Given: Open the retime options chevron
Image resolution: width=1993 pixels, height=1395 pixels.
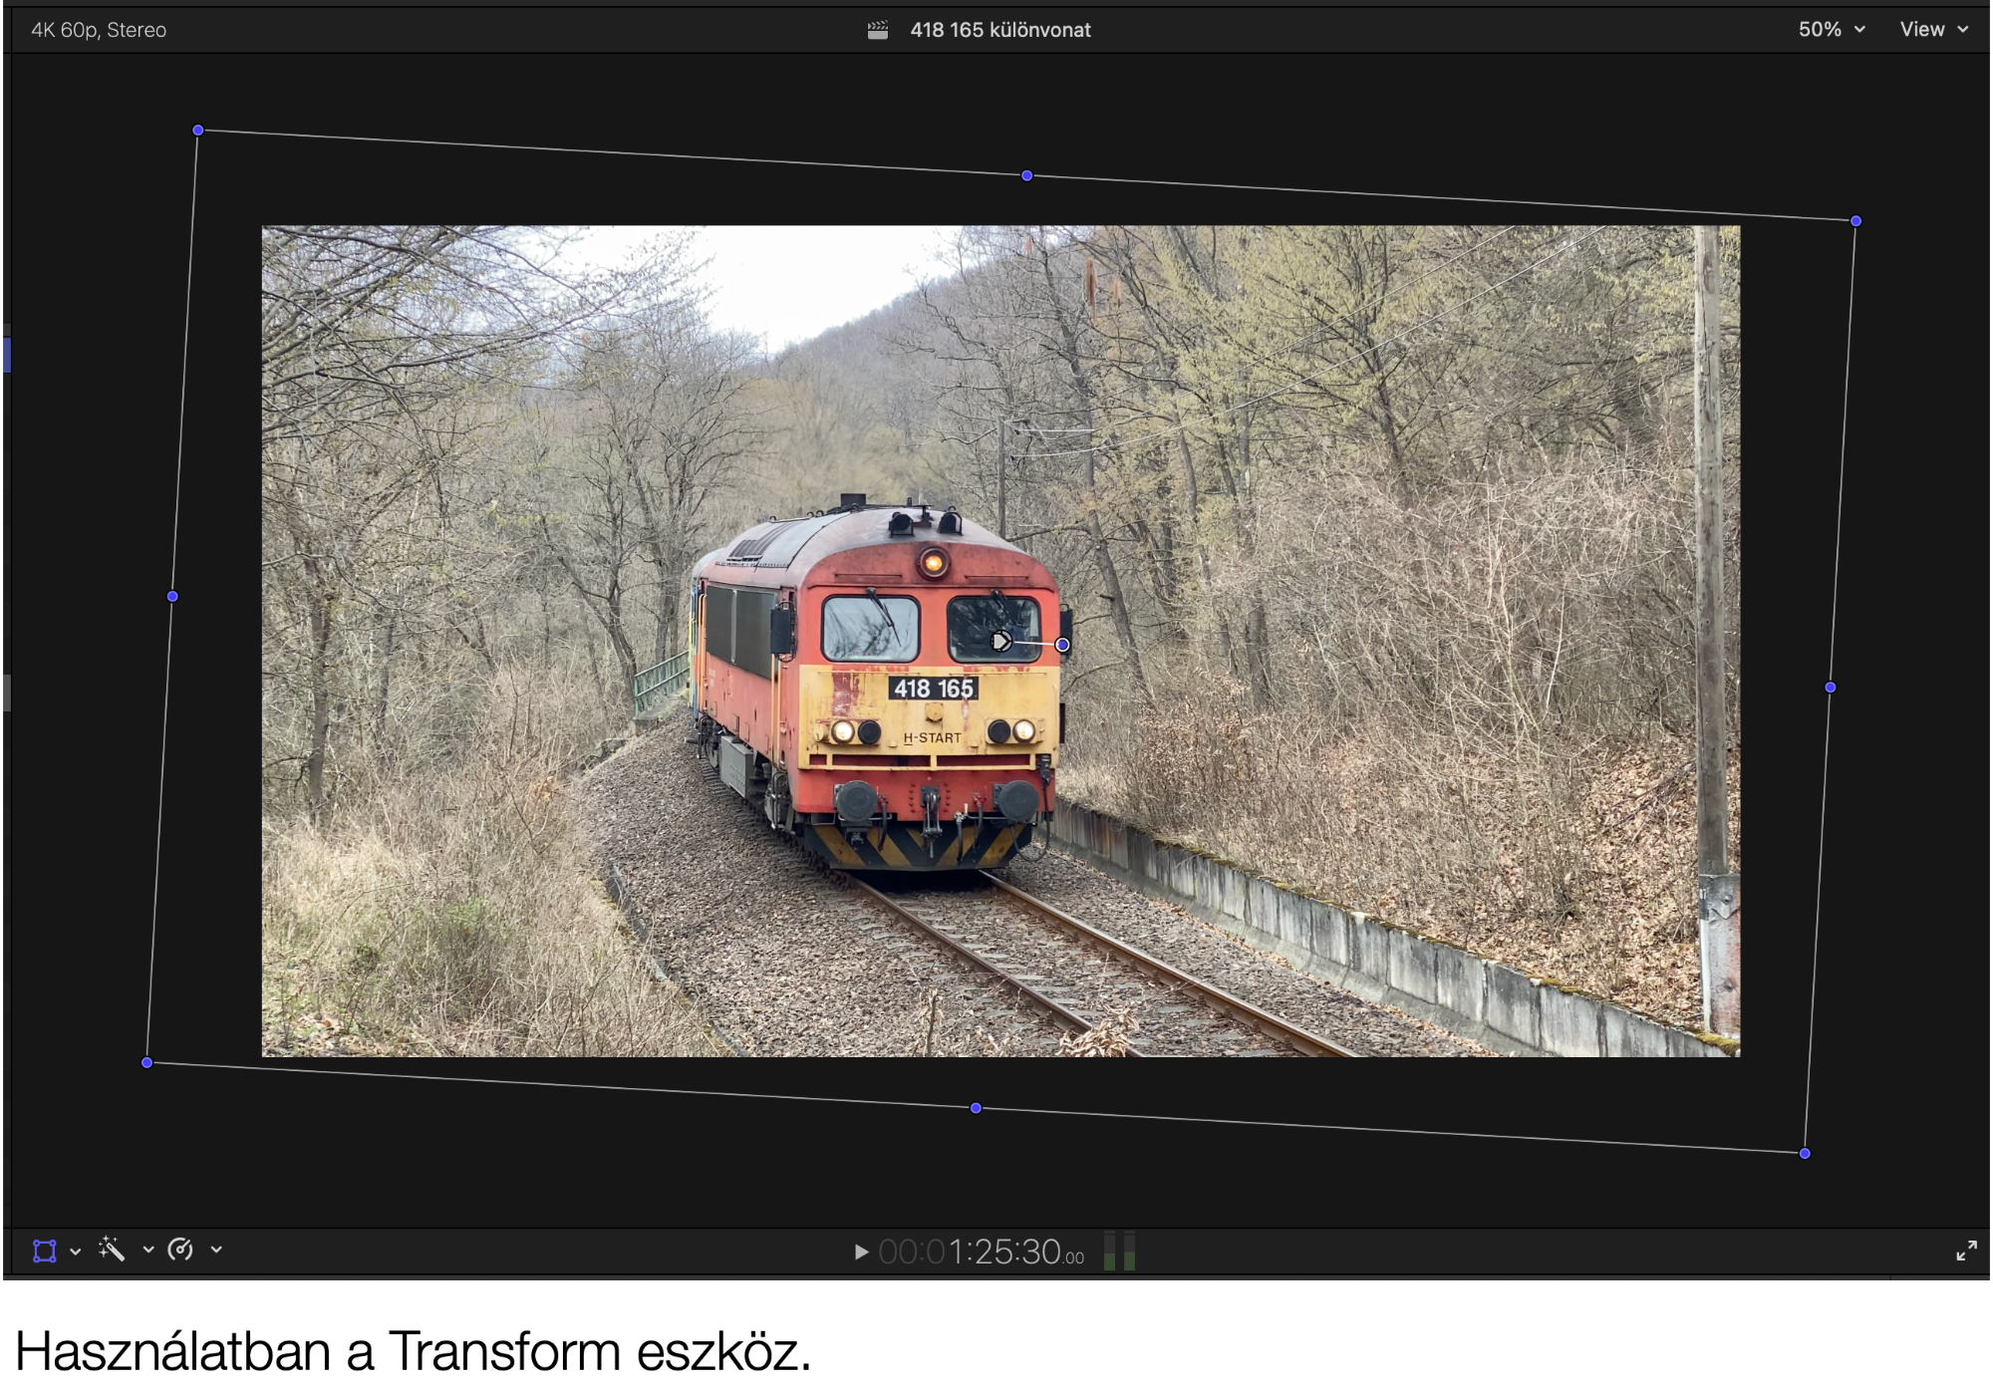Looking at the screenshot, I should (x=216, y=1250).
